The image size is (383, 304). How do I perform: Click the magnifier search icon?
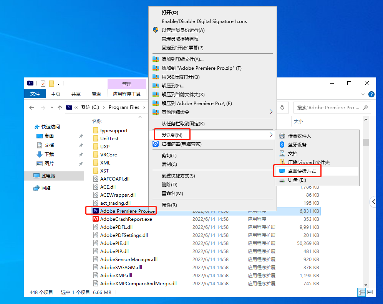[365, 107]
